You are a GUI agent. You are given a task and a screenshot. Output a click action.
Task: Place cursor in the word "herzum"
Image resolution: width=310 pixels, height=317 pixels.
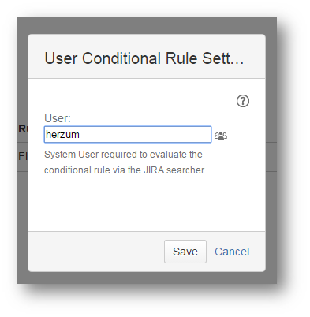(62, 135)
